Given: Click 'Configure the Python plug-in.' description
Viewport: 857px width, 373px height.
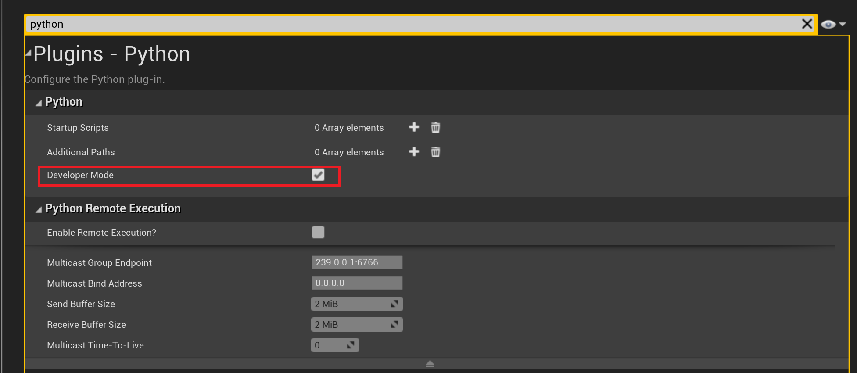Looking at the screenshot, I should pyautogui.click(x=94, y=79).
